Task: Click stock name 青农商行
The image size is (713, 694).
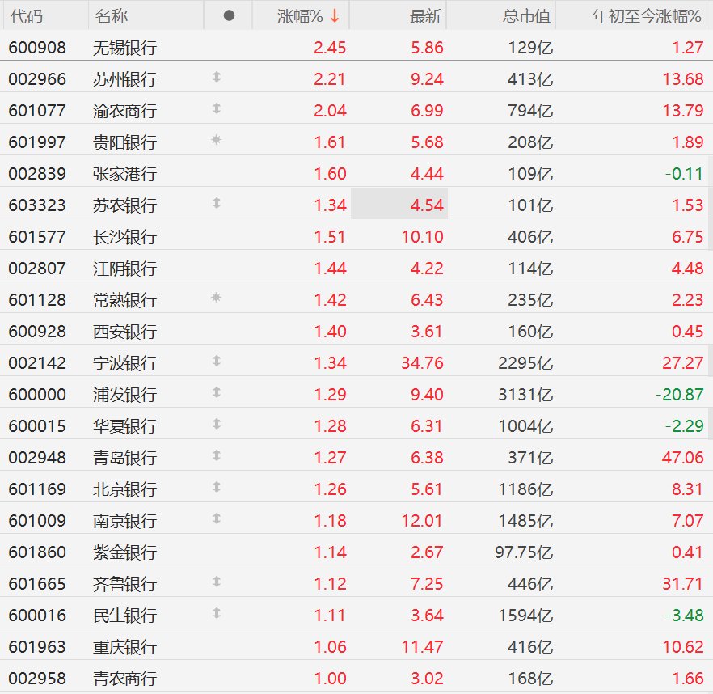Action: point(125,678)
